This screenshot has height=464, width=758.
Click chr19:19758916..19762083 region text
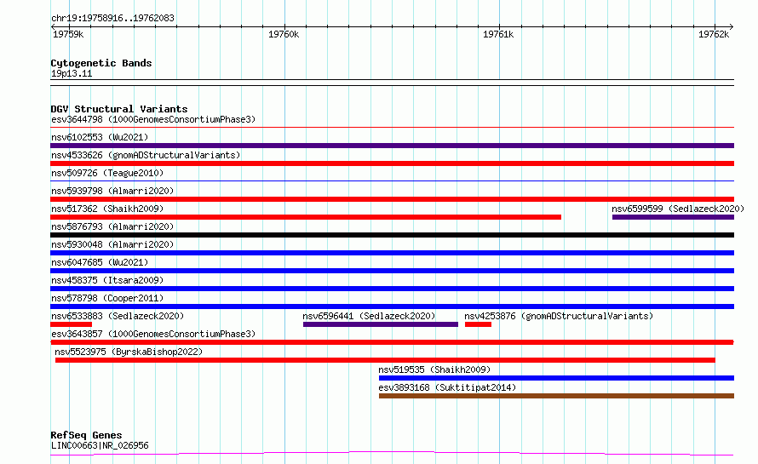tap(112, 18)
